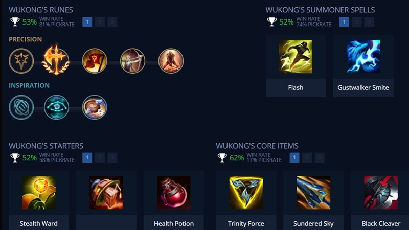This screenshot has height=230, width=409.
Task: Click the Black Cleaver item icon
Action: tap(381, 193)
